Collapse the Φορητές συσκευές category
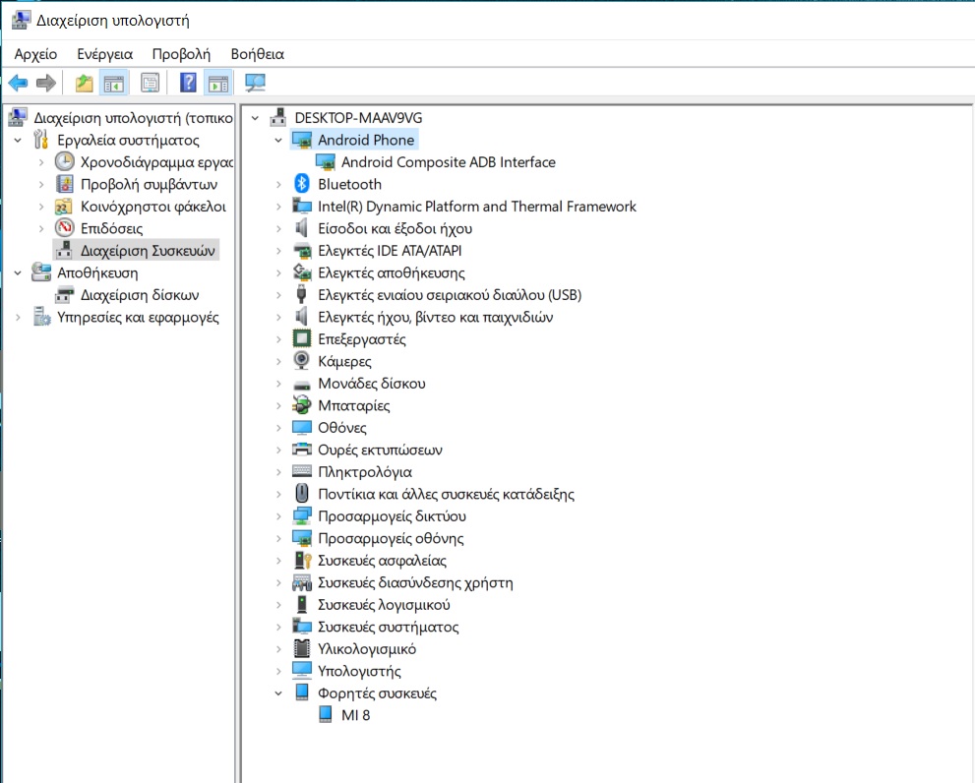 click(279, 694)
